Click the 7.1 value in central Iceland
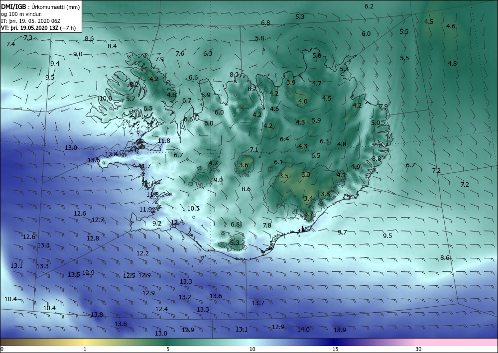Image resolution: width=498 pixels, height=353 pixels. click(254, 149)
